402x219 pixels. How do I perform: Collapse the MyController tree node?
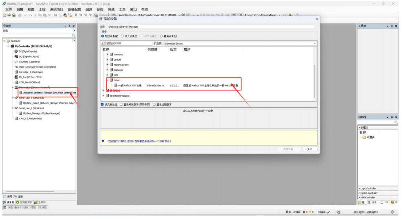[8, 46]
